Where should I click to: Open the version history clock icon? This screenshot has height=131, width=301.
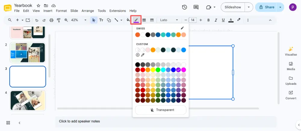coord(185,7)
